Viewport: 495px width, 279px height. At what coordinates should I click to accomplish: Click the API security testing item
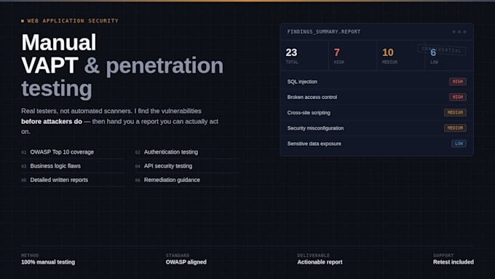point(186,166)
